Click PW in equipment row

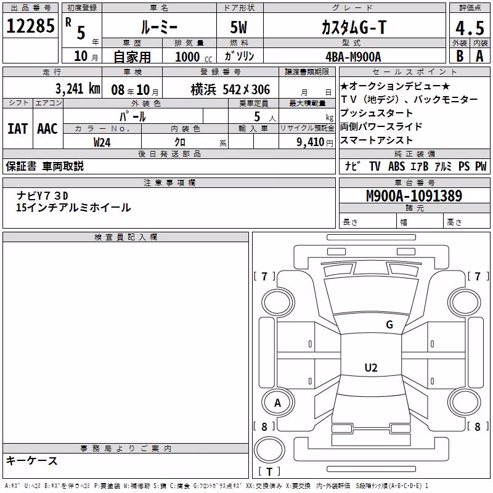tap(481, 166)
